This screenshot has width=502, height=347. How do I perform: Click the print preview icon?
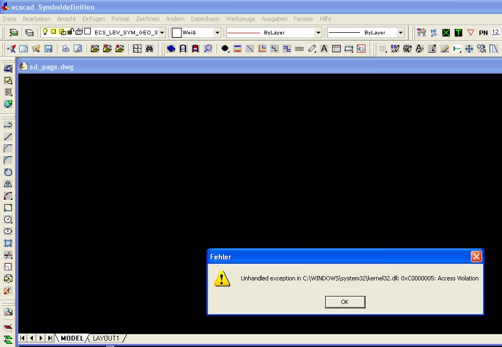(78, 48)
